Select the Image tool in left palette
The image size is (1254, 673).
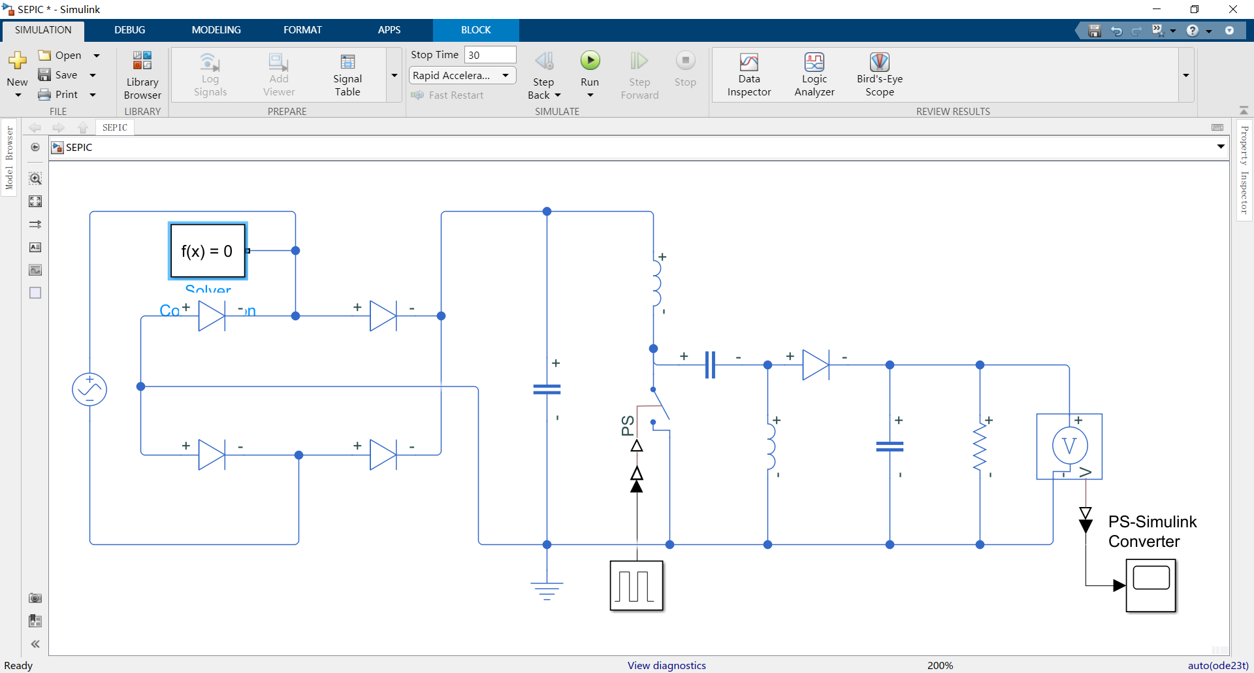point(35,270)
